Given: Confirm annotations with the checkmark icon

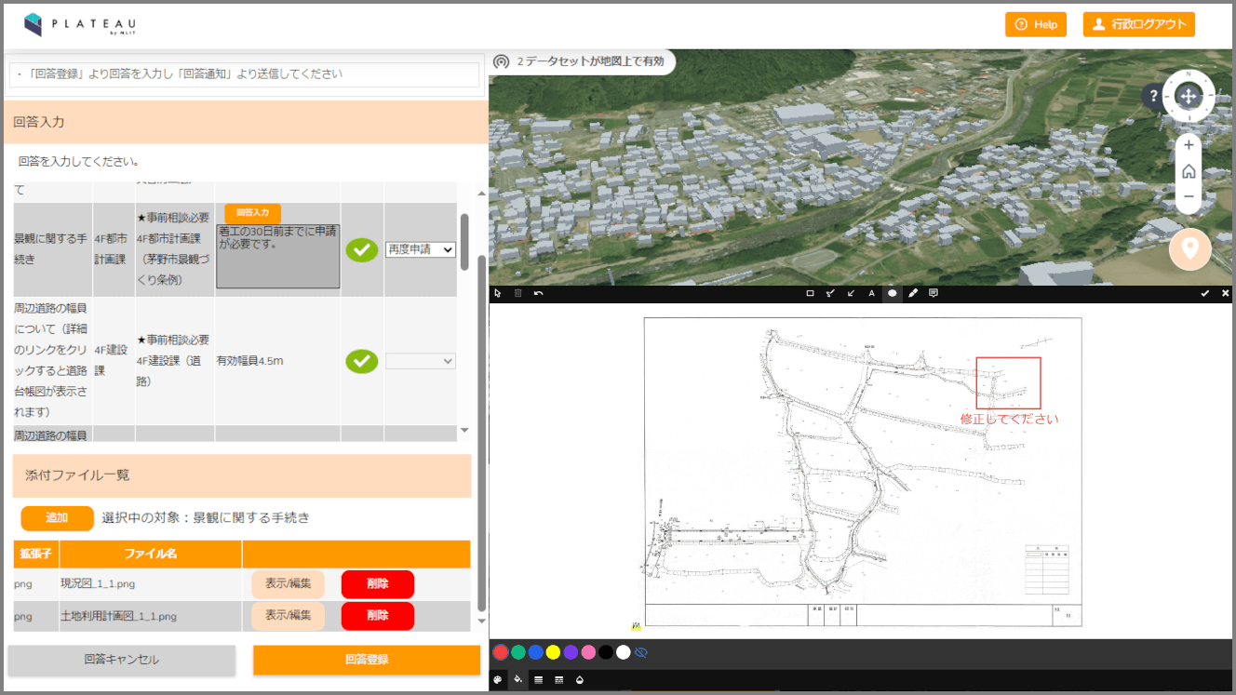Looking at the screenshot, I should (x=1205, y=293).
